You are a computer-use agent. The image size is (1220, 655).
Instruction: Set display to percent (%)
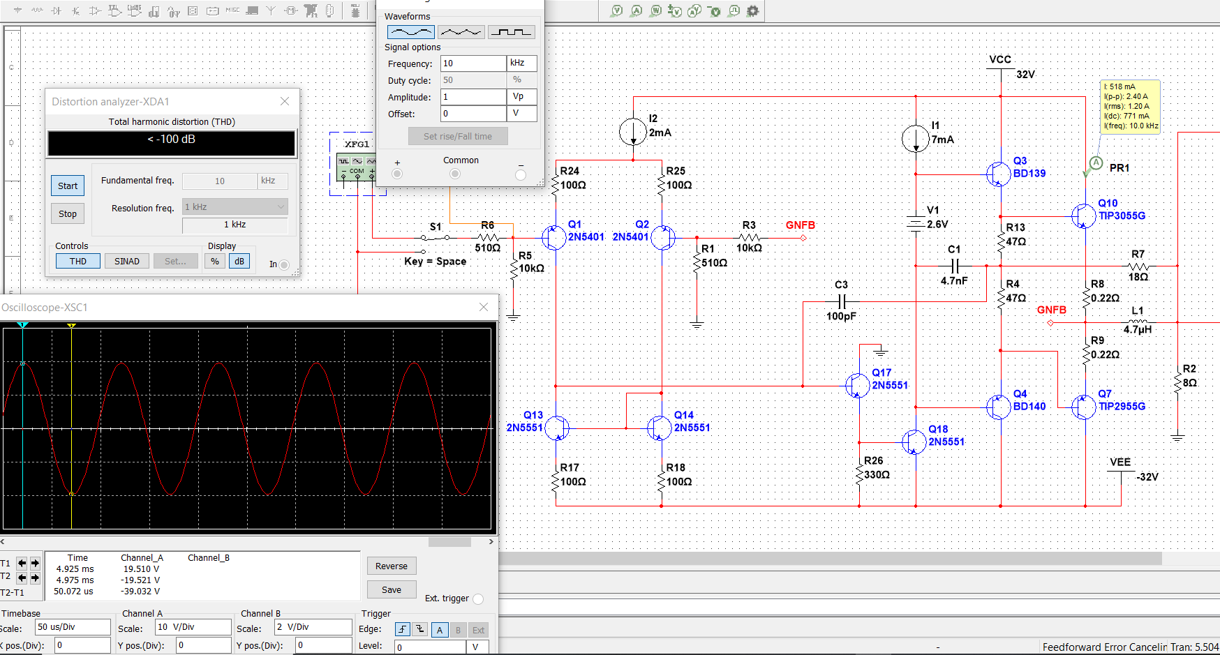[x=215, y=261]
